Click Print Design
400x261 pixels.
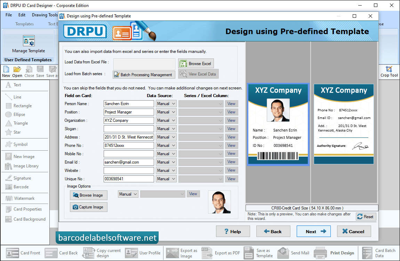click(x=334, y=253)
